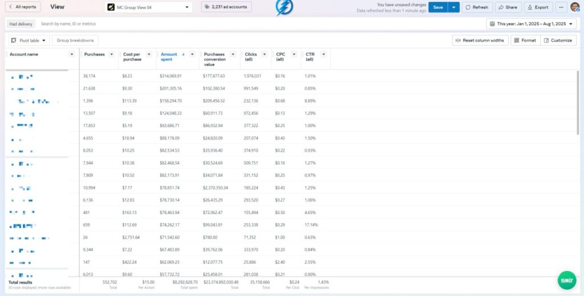Open the Pivot table dropdown
Viewport: 584px width, 296px height.
click(x=30, y=40)
